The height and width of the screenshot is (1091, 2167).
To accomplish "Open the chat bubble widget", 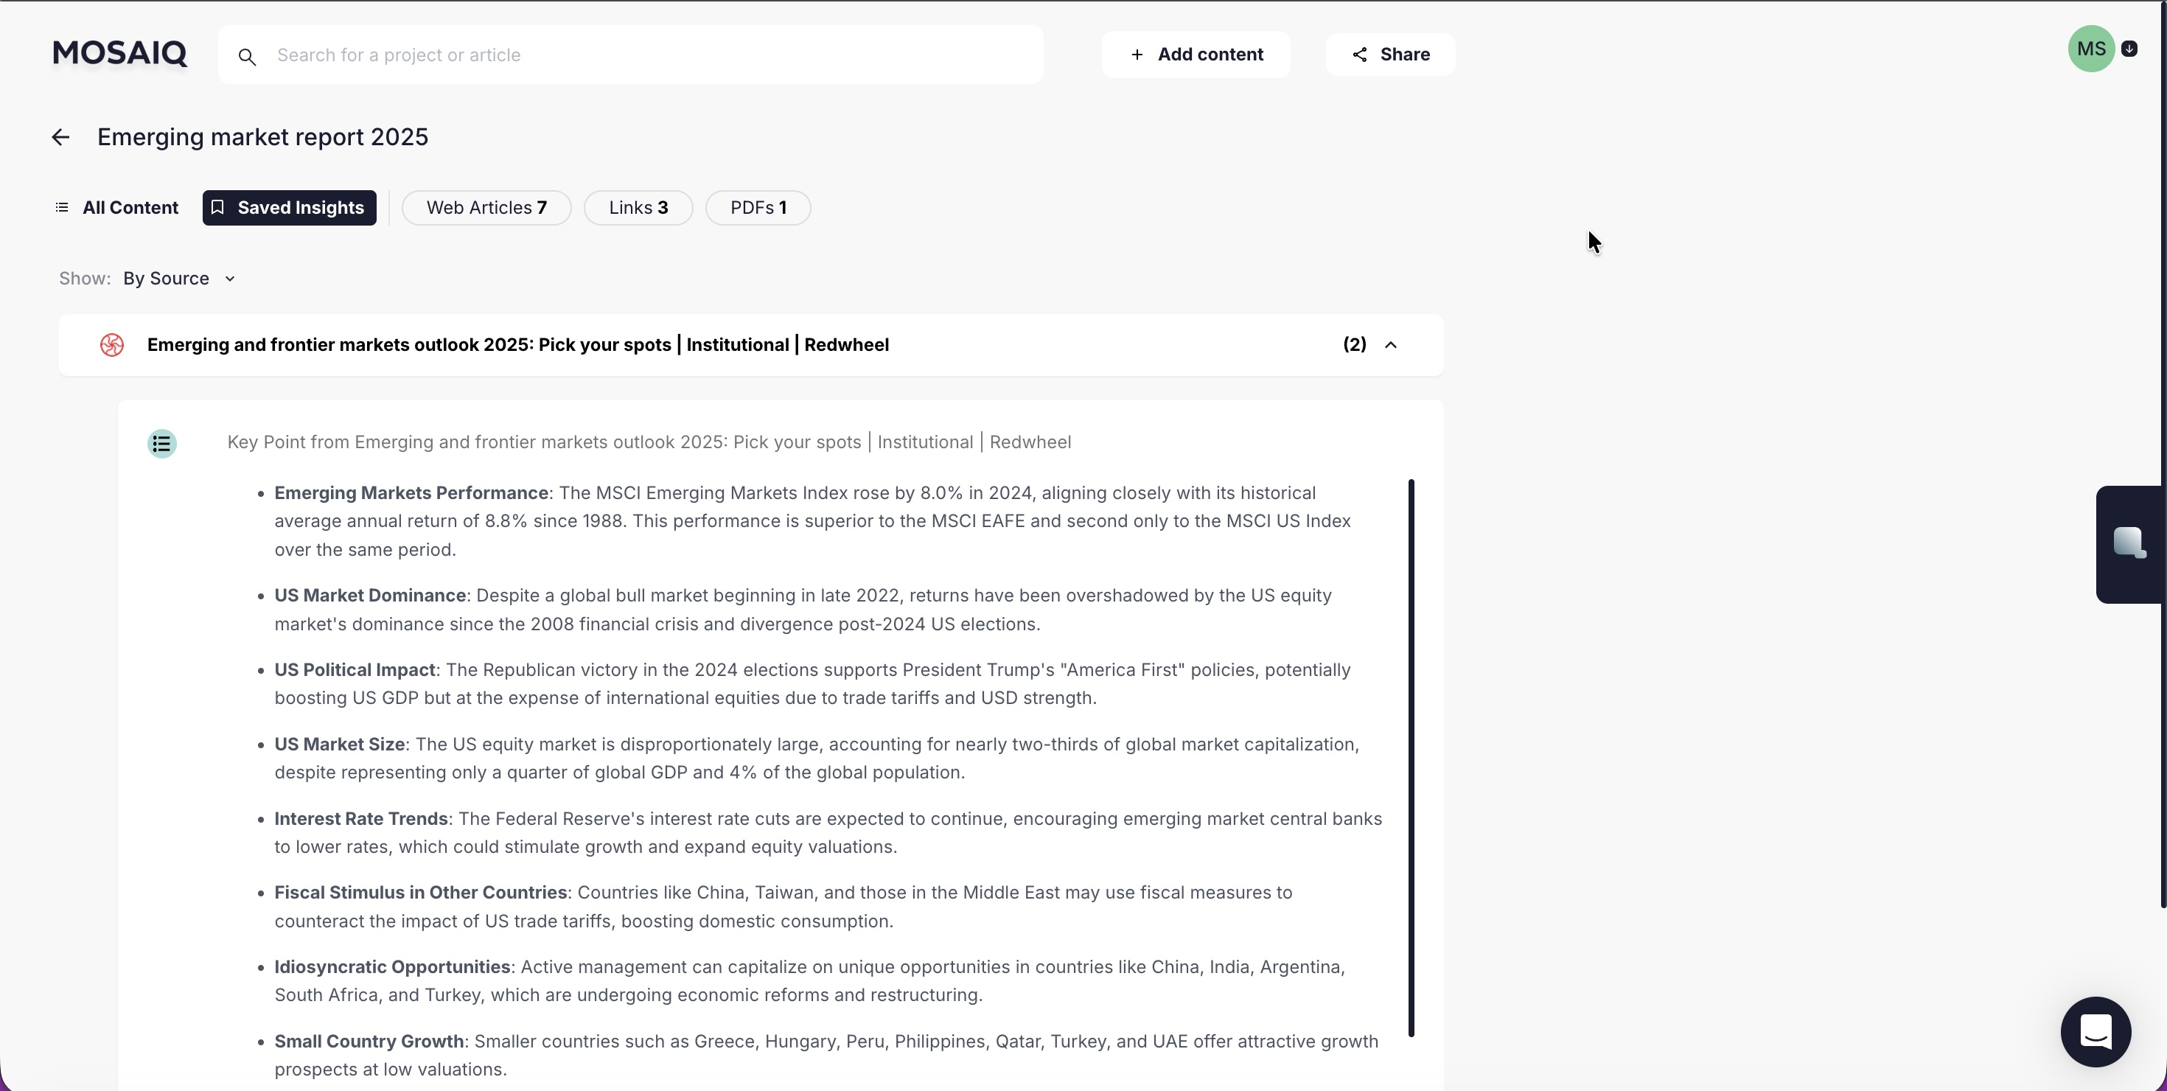I will [2096, 1031].
